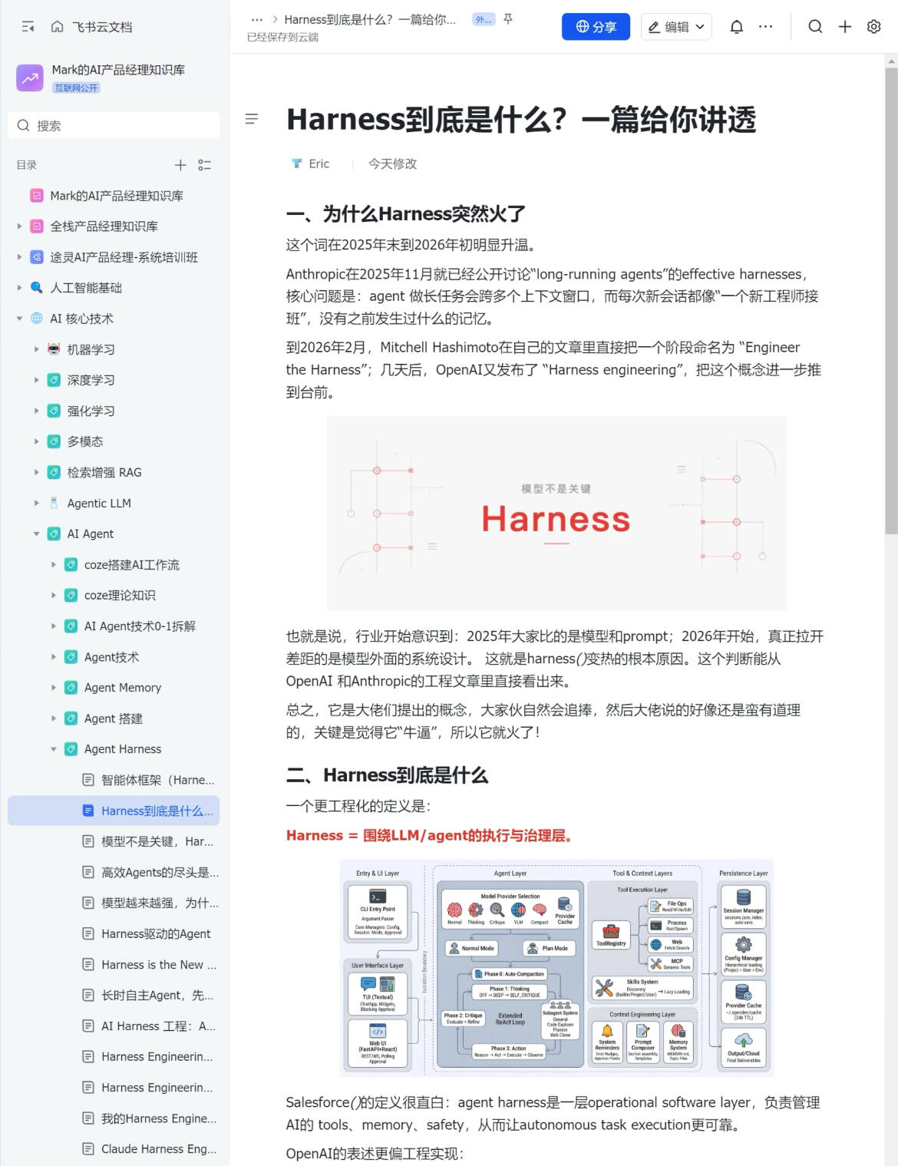Expand 全栈产品经理知识库 tree node

[19, 226]
